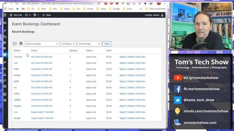Expand the Google bookmarks folder
Screen dimensions: 234x131
(x=114, y=9)
